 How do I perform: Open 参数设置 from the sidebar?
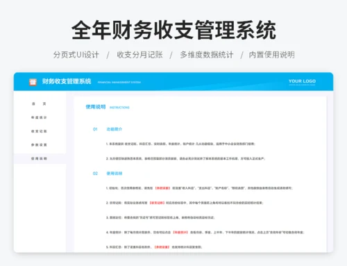(x=39, y=145)
